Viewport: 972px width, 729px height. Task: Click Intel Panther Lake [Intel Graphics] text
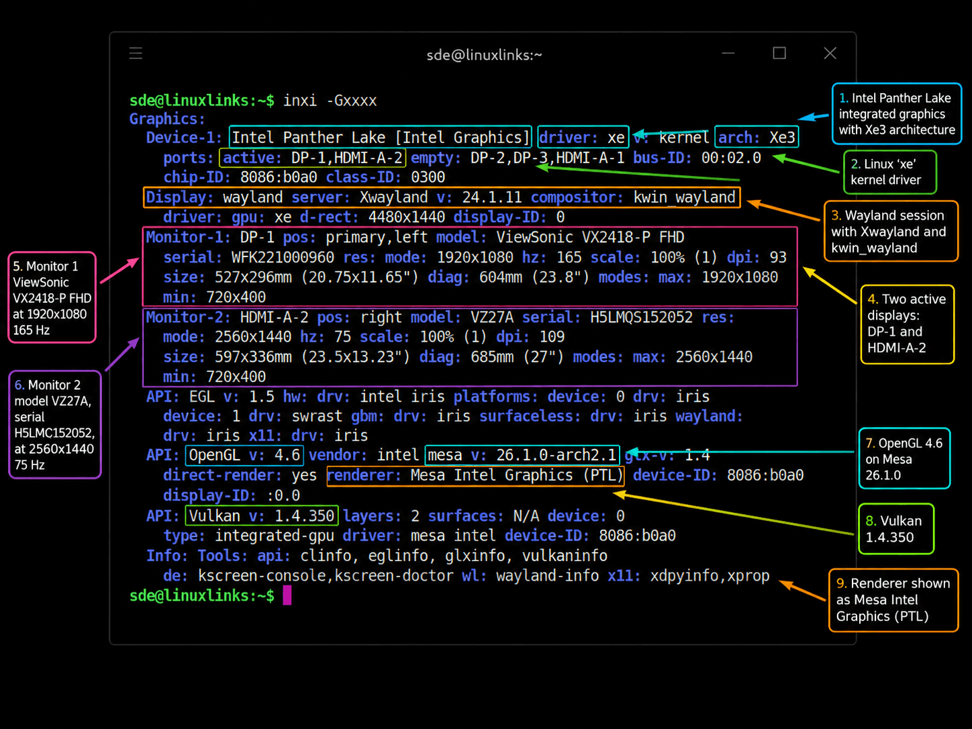(381, 138)
